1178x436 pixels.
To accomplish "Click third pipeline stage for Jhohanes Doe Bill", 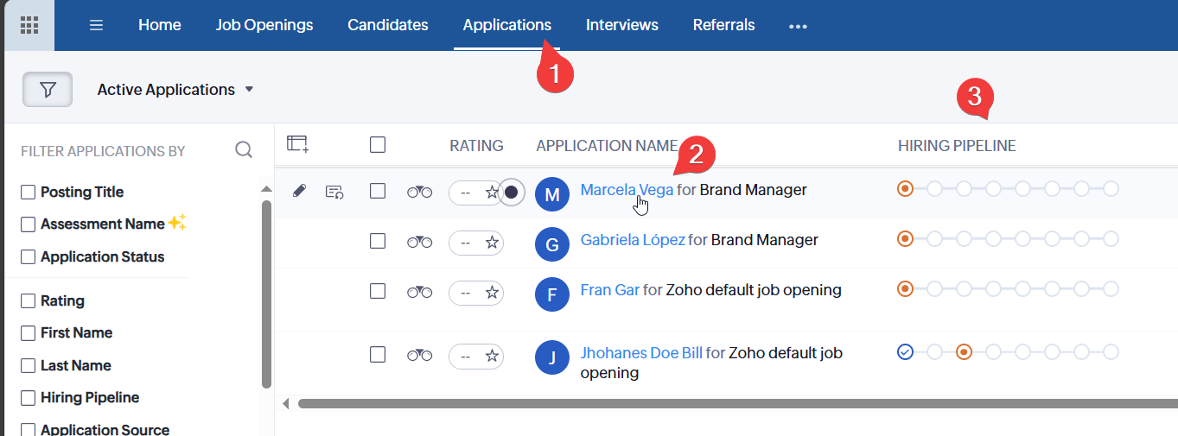I will pyautogui.click(x=965, y=352).
